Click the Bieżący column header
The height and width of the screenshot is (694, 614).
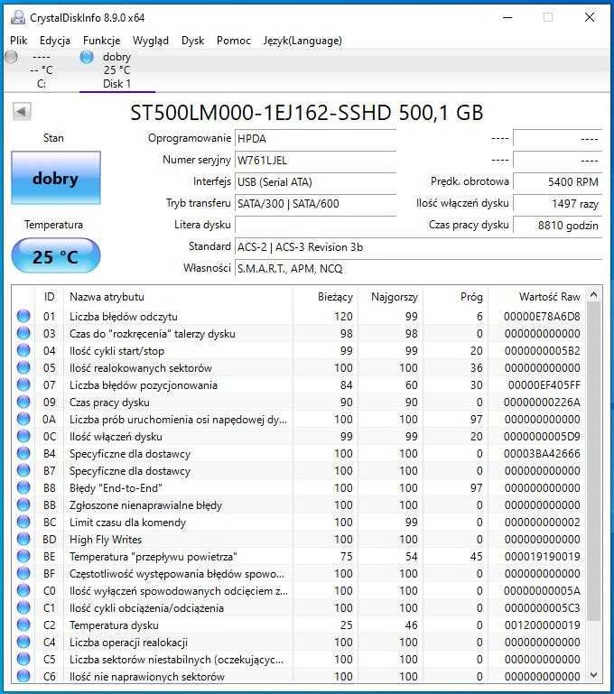(x=325, y=297)
